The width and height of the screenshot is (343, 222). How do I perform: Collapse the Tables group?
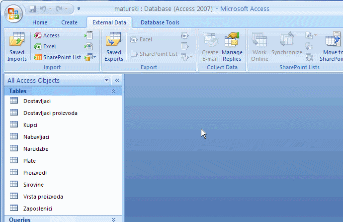pos(113,91)
